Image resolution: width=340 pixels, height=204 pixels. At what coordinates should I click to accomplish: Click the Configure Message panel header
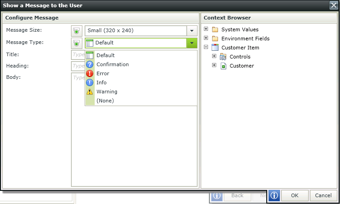101,18
